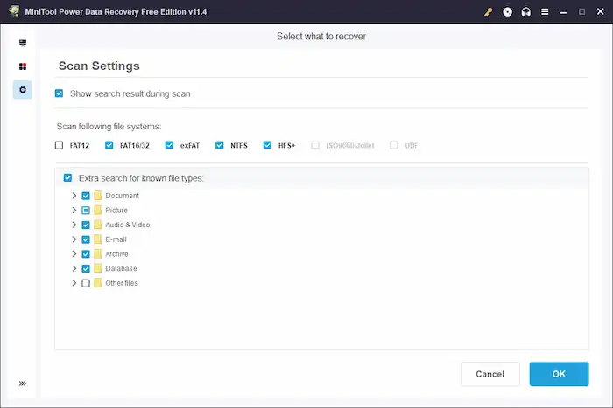Viewport: 613px width, 408px height.
Task: Disable the NTFS file system checkbox
Action: 220,145
